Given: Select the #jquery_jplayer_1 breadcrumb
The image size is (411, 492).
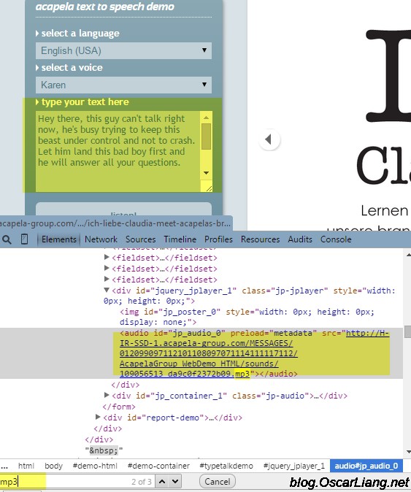Looking at the screenshot, I should (x=294, y=466).
